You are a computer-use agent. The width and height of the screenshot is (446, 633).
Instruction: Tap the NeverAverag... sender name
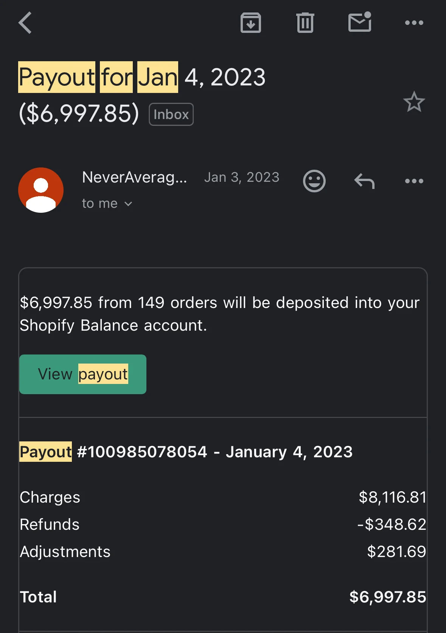click(x=134, y=177)
